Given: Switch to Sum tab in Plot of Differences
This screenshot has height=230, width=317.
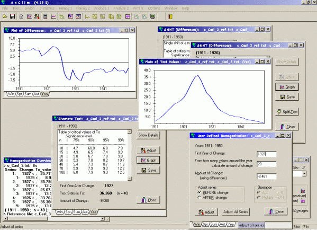Looking at the screenshot, I should [28, 94].
